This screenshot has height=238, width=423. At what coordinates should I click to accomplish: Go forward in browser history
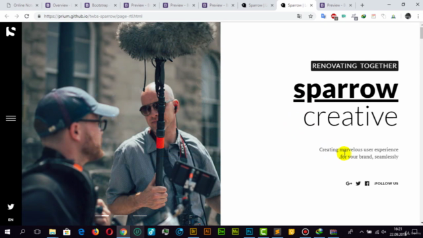17,16
